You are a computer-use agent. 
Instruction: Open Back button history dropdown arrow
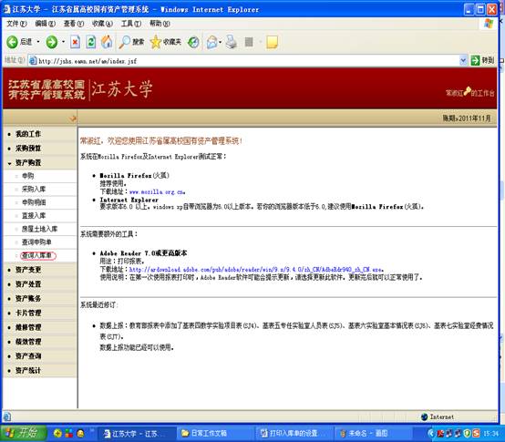38,42
